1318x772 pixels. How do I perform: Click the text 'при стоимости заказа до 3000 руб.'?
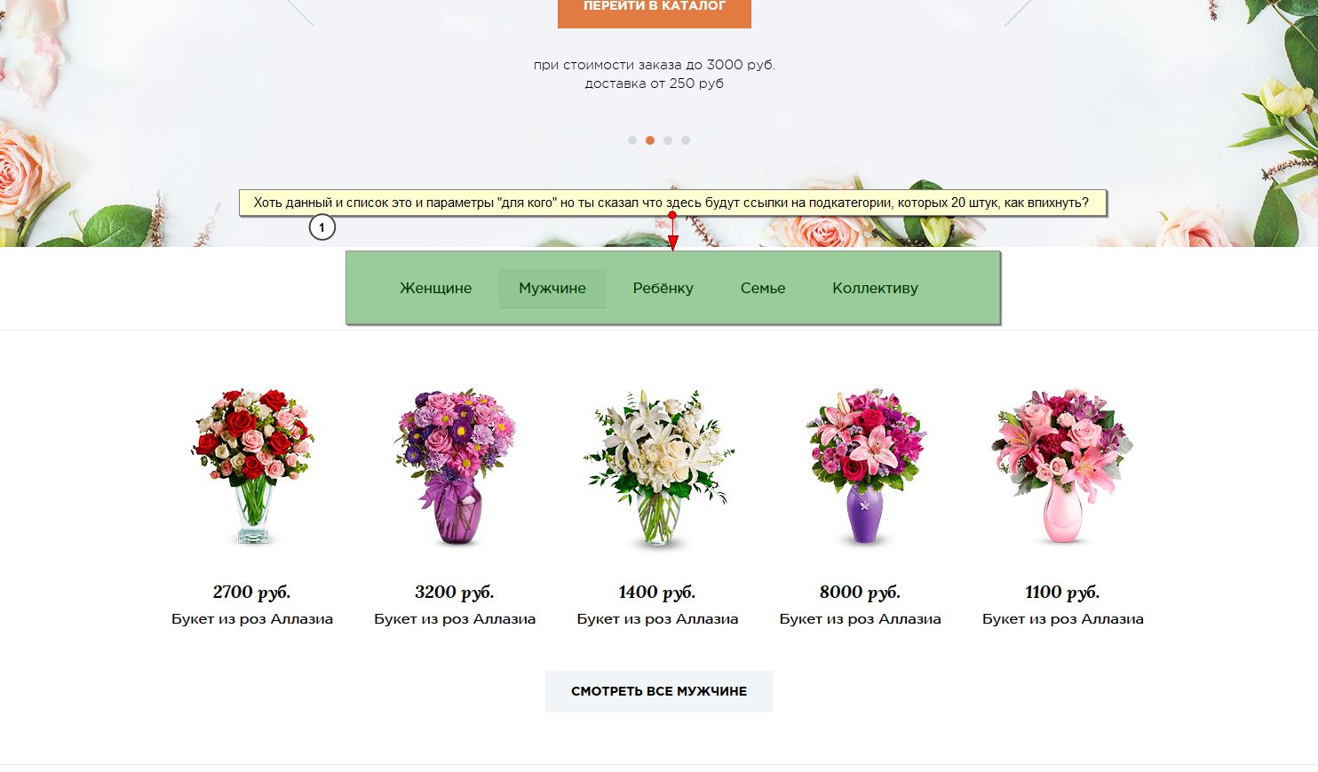[655, 65]
